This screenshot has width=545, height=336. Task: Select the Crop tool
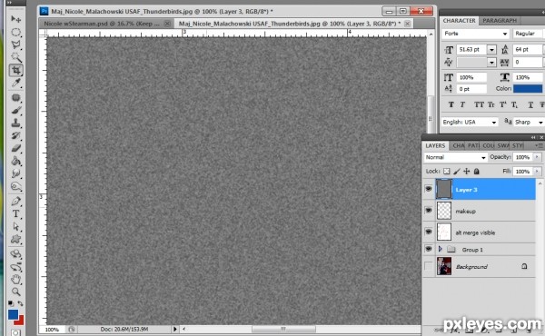[15, 70]
